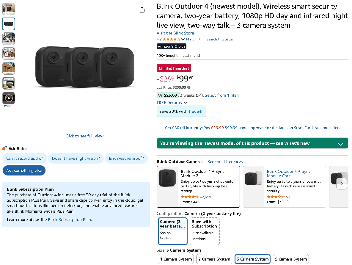
Task: Click Search this page link
Action: [x=219, y=39]
